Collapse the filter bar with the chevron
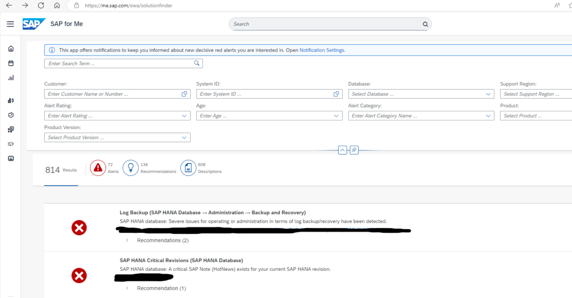Screen dimensions: 572x298 click(342, 150)
